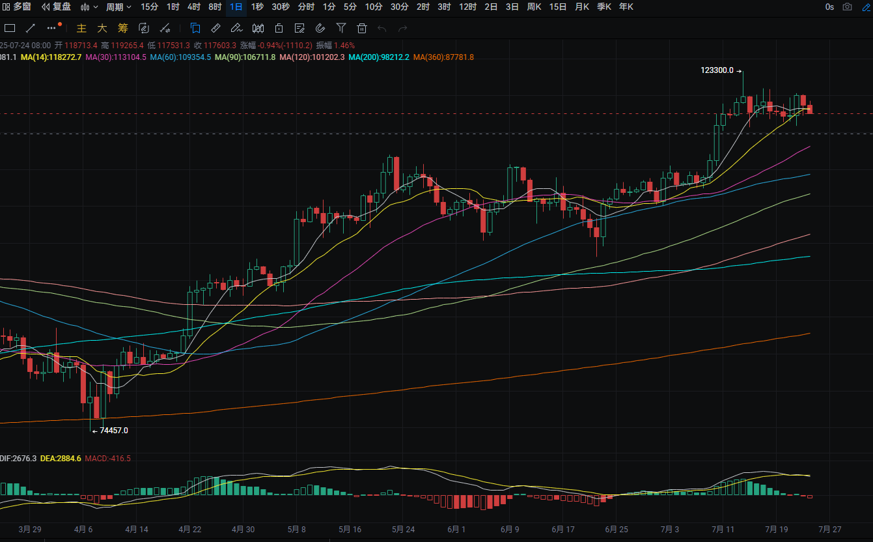Toggle the 筹 chip distribution button
The image size is (873, 542).
pyautogui.click(x=123, y=28)
